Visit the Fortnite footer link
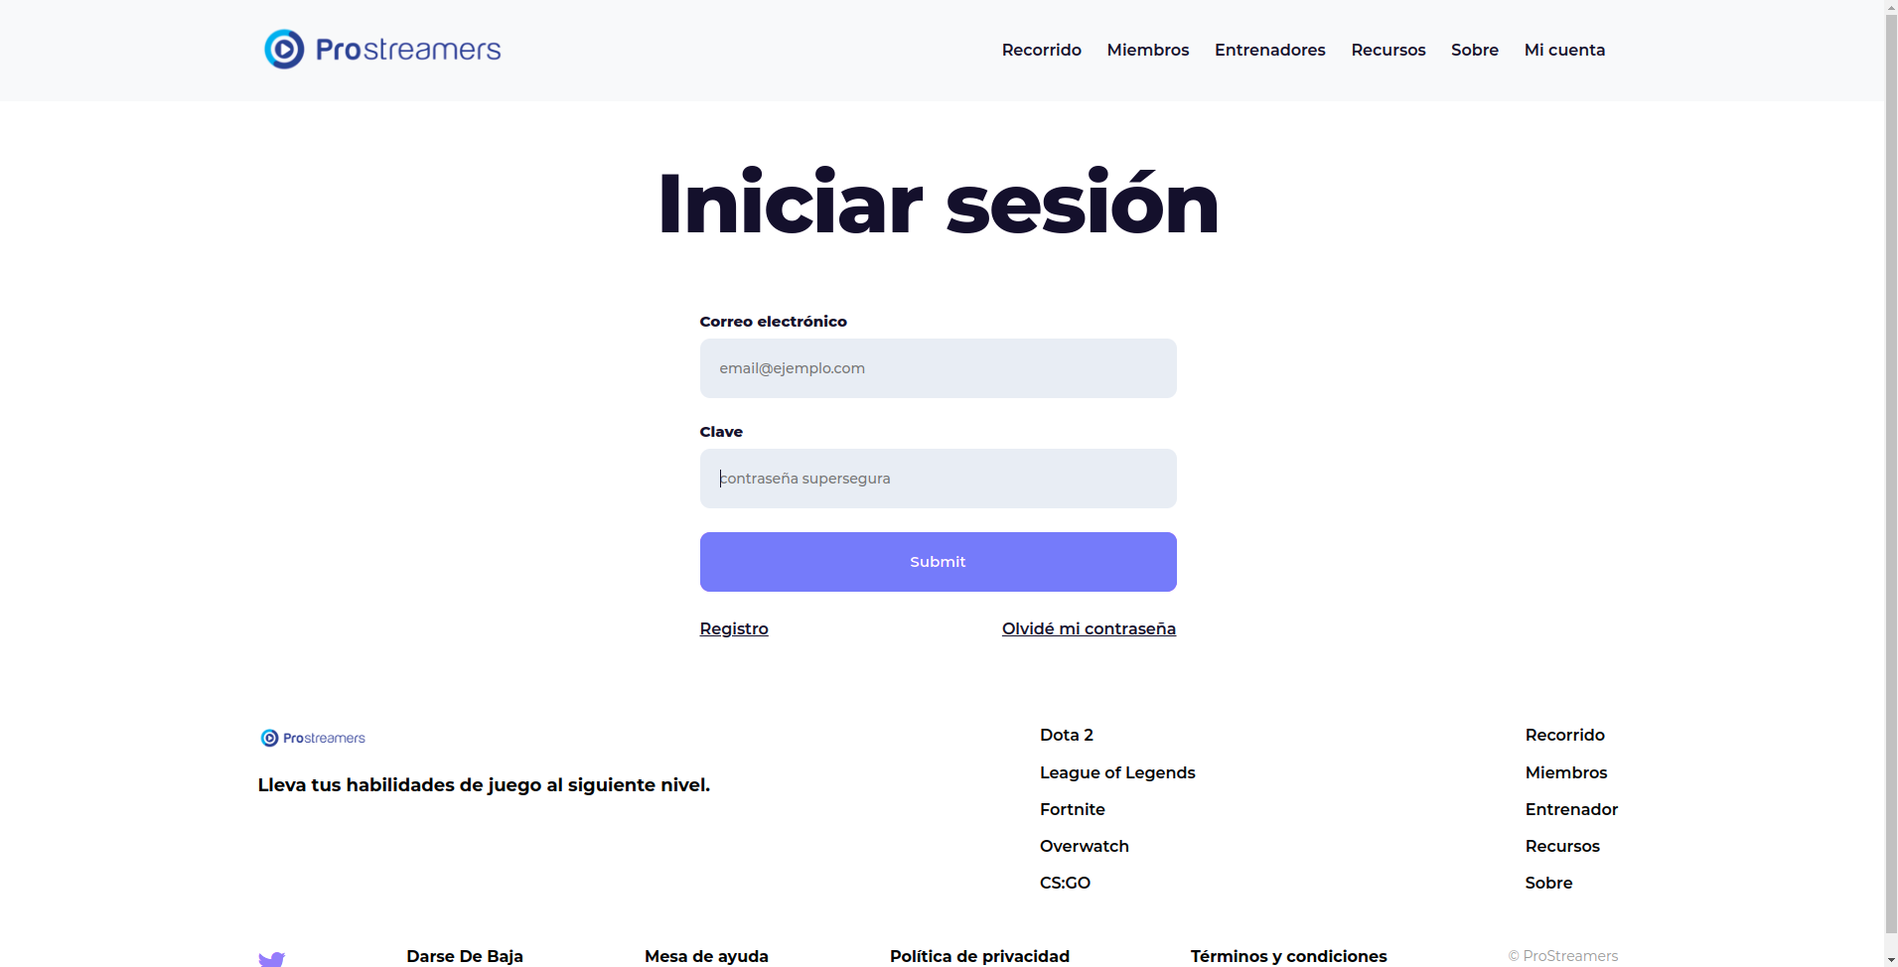 pos(1072,809)
